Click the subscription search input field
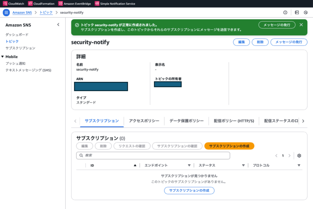The height and width of the screenshot is (209, 313). pos(153,156)
